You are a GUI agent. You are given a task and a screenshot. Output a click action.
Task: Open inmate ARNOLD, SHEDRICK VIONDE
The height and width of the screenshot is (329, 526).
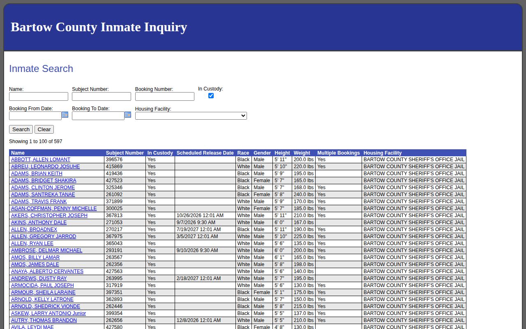click(x=46, y=306)
